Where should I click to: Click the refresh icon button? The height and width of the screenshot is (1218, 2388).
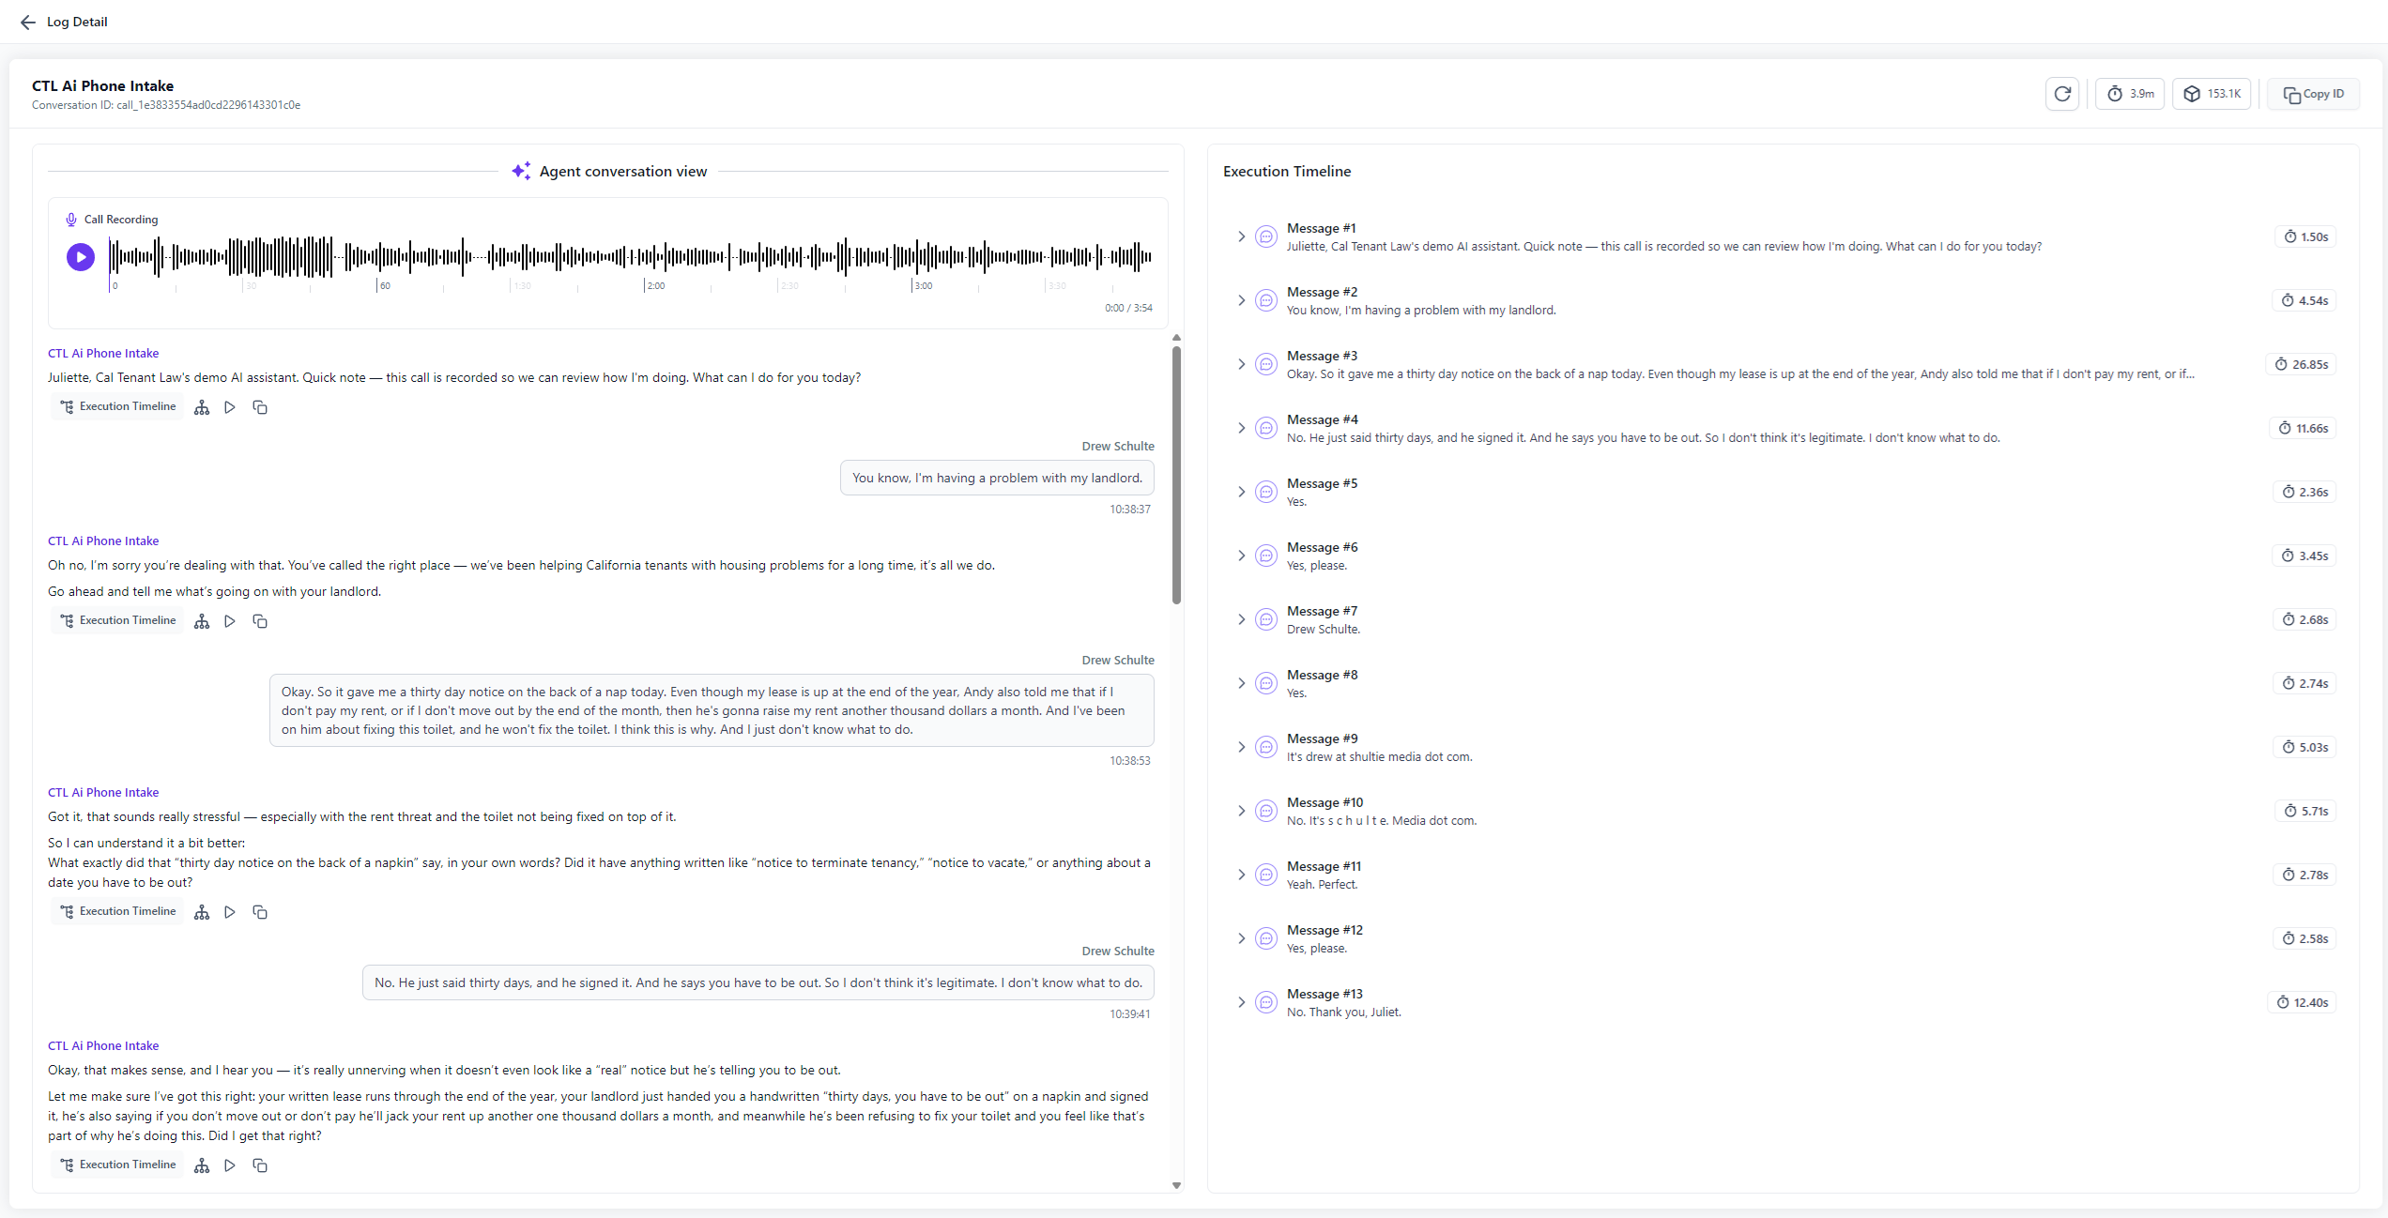point(2062,94)
